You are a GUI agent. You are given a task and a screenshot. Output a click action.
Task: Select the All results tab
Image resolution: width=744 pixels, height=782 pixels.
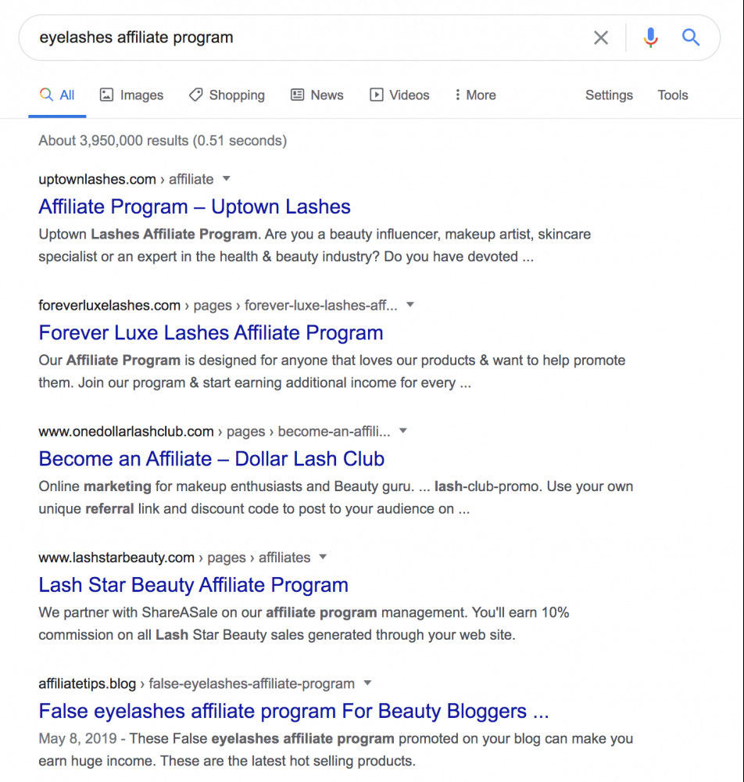[57, 95]
